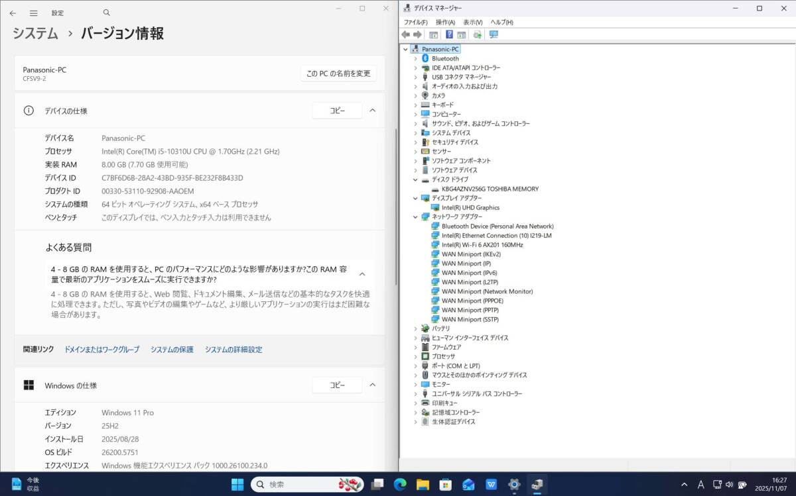Viewport: 796px width, 496px height.
Task: Click the Properties icon in Device Manager toolbar
Action: pos(462,35)
